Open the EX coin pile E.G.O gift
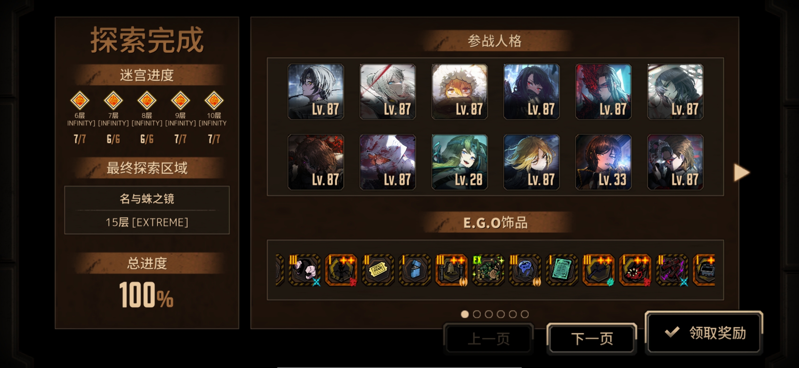 (x=488, y=270)
